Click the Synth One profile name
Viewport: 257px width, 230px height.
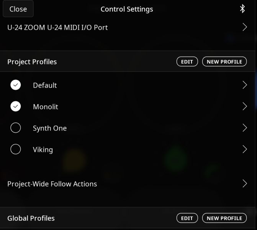click(50, 128)
